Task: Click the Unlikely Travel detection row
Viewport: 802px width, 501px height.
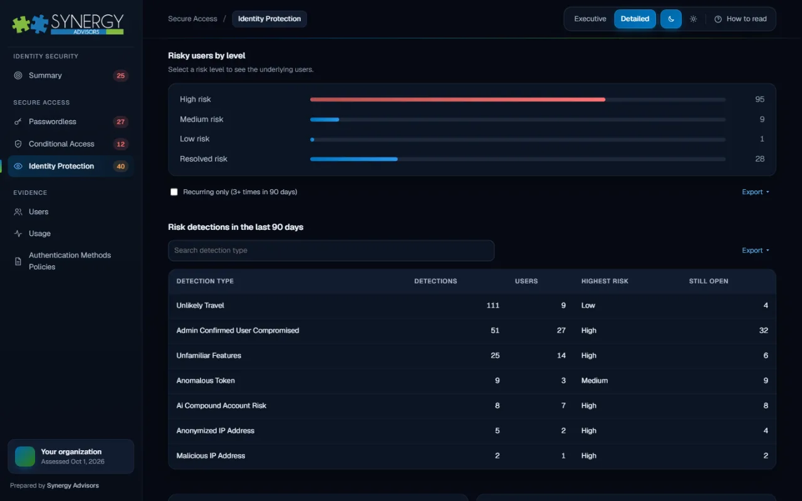Action: 472,306
